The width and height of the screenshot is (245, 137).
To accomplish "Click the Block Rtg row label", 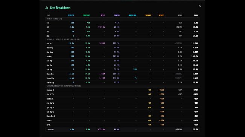I will 50,74.
